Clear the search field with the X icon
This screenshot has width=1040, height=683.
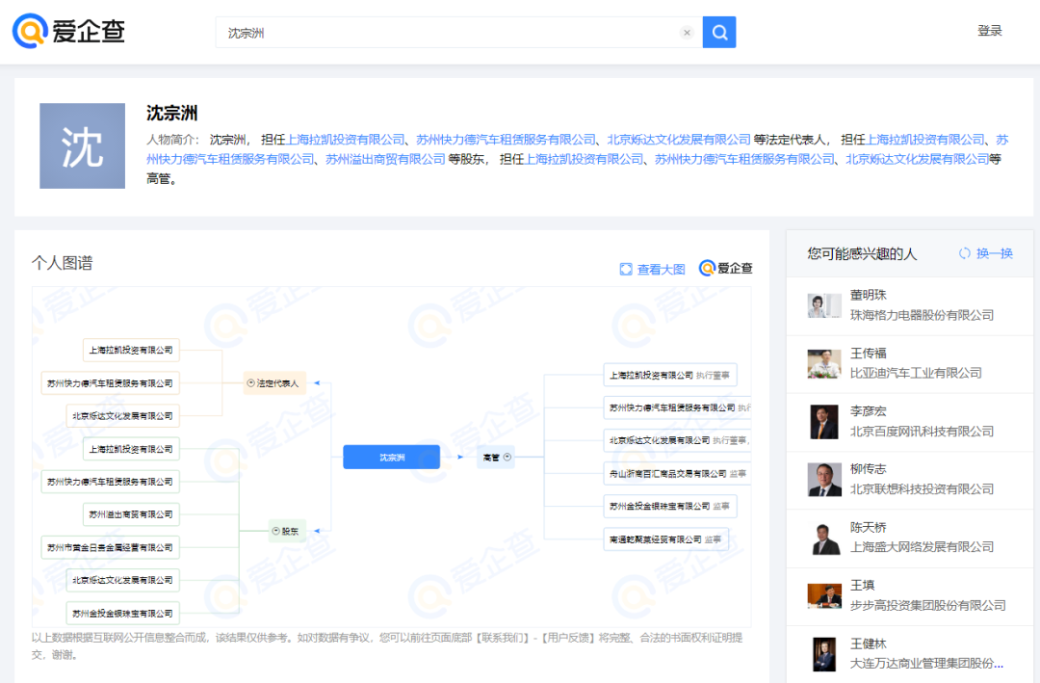coord(687,33)
